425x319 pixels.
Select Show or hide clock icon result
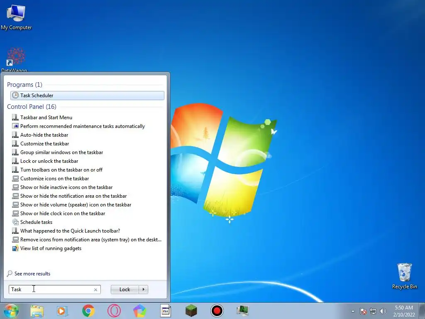(x=63, y=213)
